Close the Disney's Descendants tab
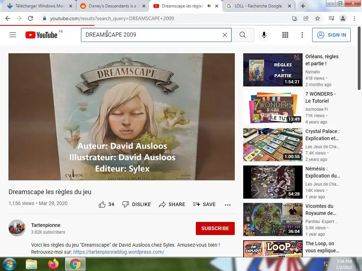This screenshot has height=271, width=362. [144, 6]
